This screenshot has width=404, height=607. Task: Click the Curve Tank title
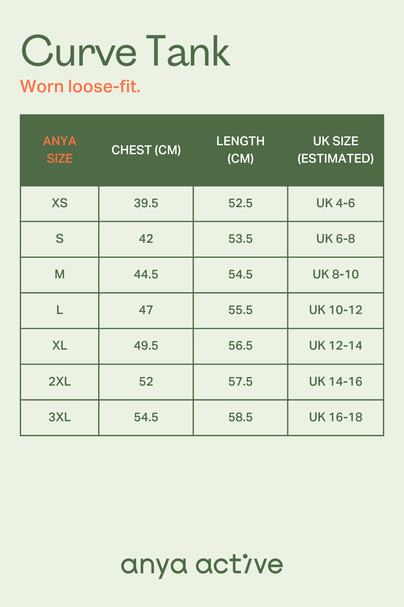click(125, 51)
